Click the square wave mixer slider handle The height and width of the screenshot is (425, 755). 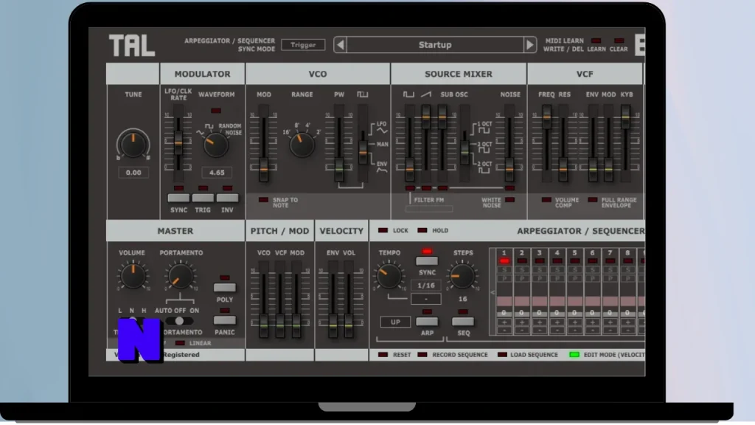409,170
